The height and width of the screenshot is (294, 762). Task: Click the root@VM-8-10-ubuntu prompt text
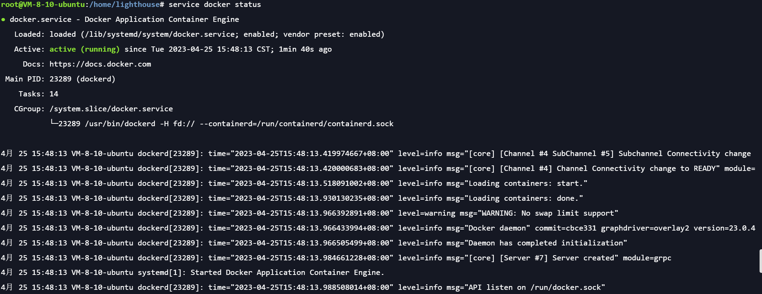tap(43, 5)
